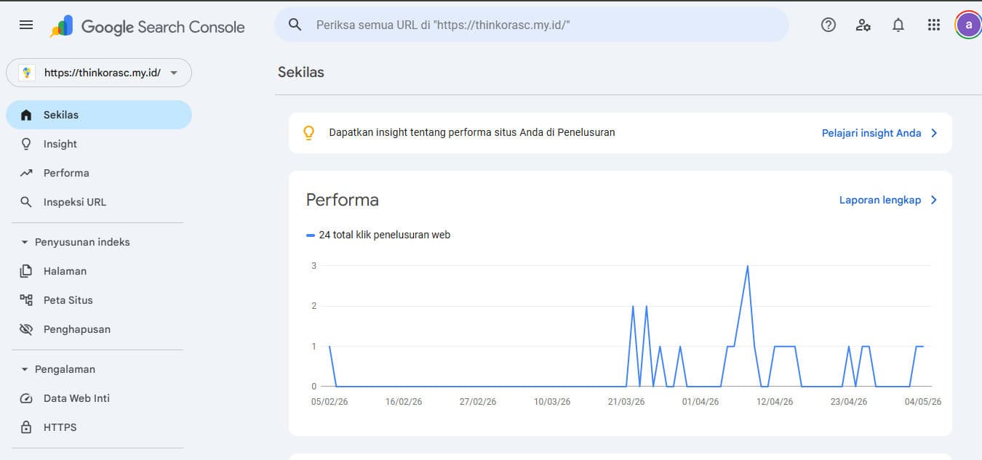Click the Penghapusan crossed-eye icon

coord(26,329)
